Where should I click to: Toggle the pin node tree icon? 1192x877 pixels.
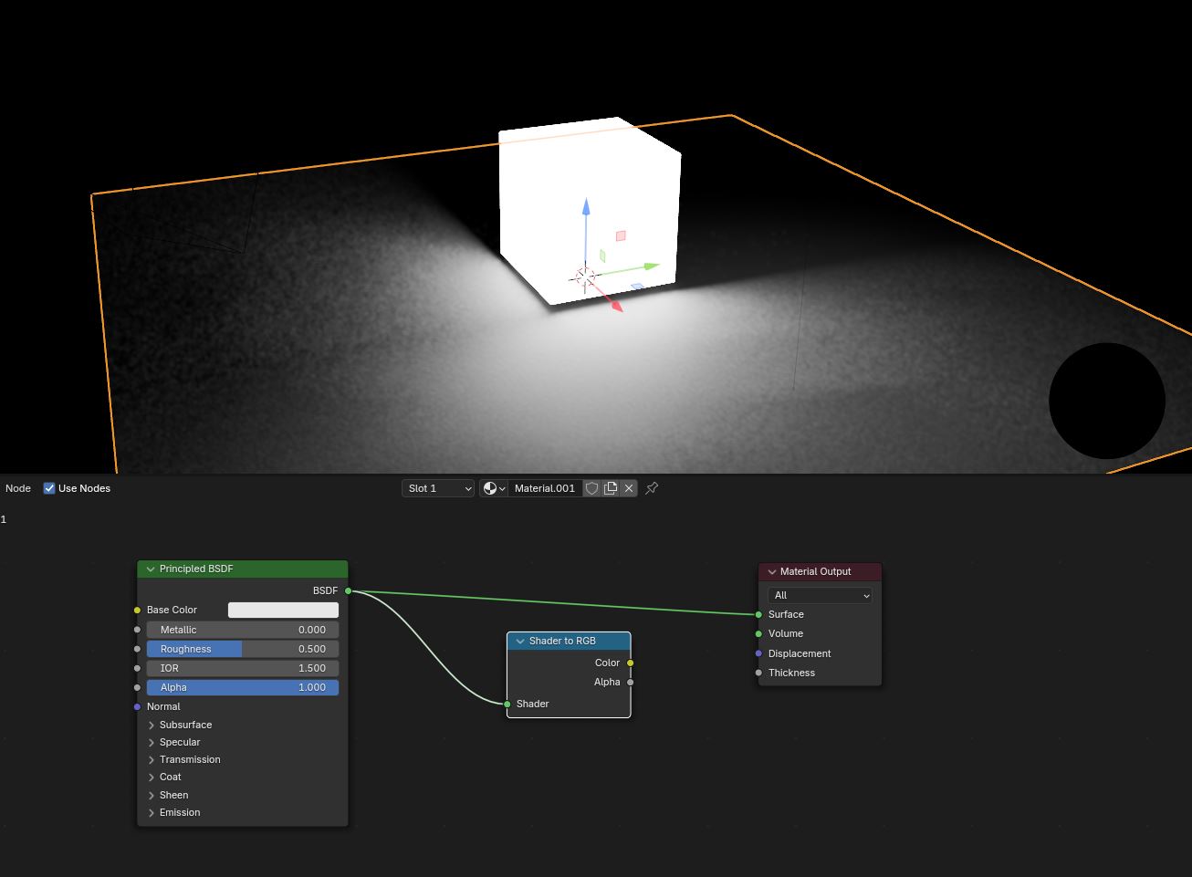[652, 488]
